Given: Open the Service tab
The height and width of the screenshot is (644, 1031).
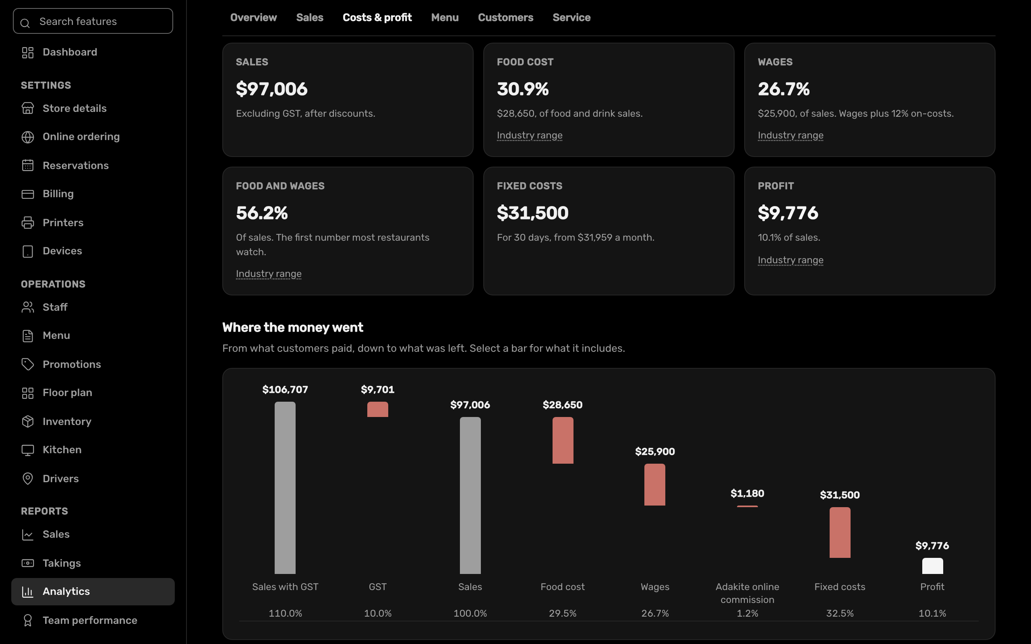Looking at the screenshot, I should (571, 17).
